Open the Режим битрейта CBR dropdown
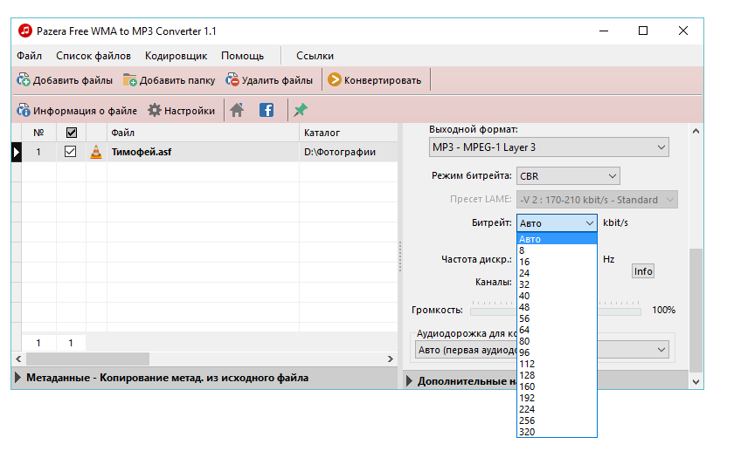734x458 pixels. [x=568, y=176]
